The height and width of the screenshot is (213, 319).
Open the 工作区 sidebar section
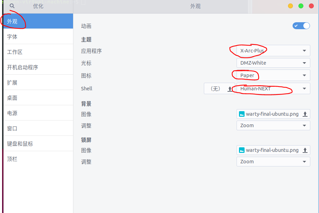[38, 52]
